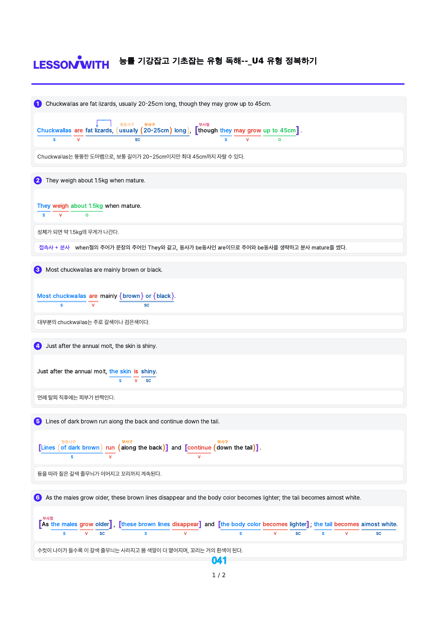Click the word disappear in the sentence 6 analysis
438x619 pixels.
pyautogui.click(x=185, y=524)
